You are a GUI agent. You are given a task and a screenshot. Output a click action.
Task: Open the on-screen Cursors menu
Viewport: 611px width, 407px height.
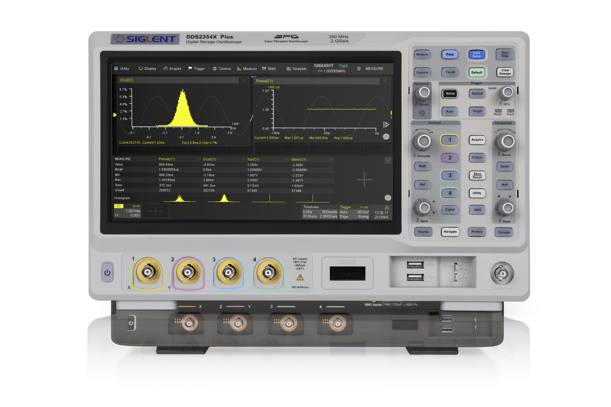tap(221, 69)
